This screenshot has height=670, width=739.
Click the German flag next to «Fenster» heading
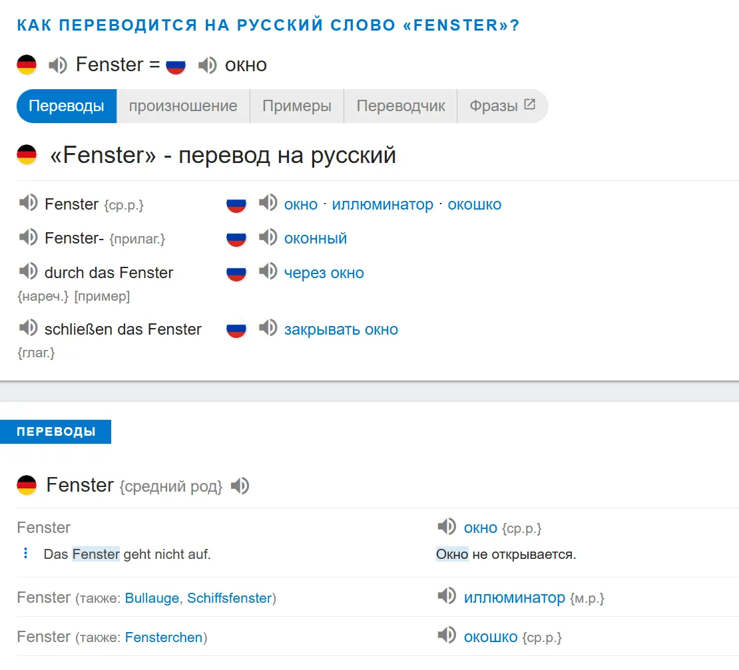tap(27, 156)
